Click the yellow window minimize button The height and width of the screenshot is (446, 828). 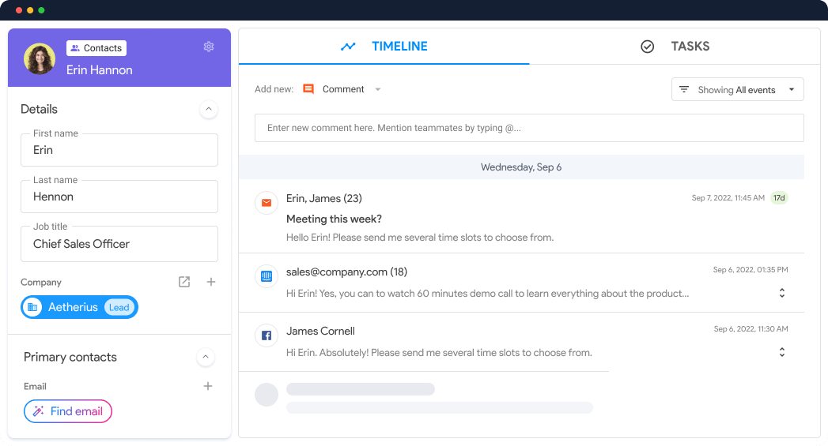pos(30,10)
